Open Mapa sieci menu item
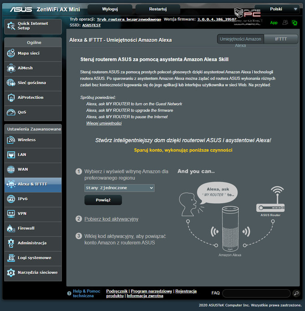This screenshot has width=305, height=311. 33,53
